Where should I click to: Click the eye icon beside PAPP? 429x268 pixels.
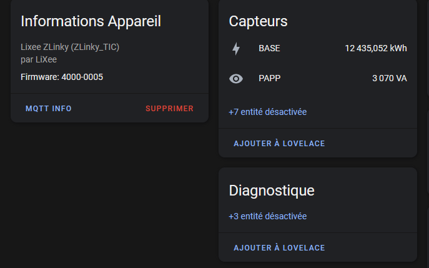click(x=236, y=79)
